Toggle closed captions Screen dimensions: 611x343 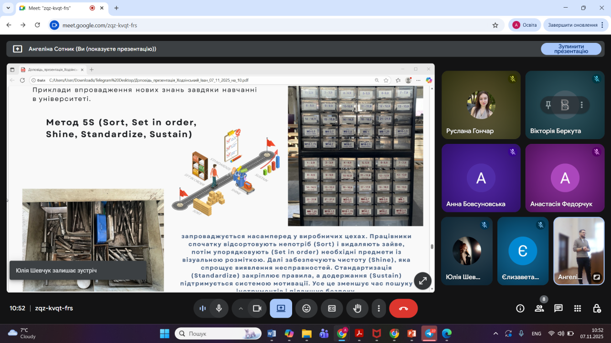[332, 308]
